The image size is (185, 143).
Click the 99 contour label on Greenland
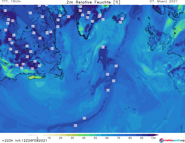(89, 12)
